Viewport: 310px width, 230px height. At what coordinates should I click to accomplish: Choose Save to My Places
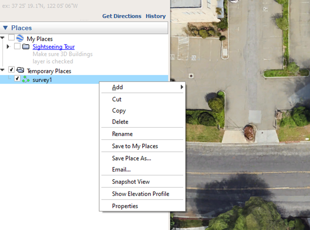click(142, 146)
